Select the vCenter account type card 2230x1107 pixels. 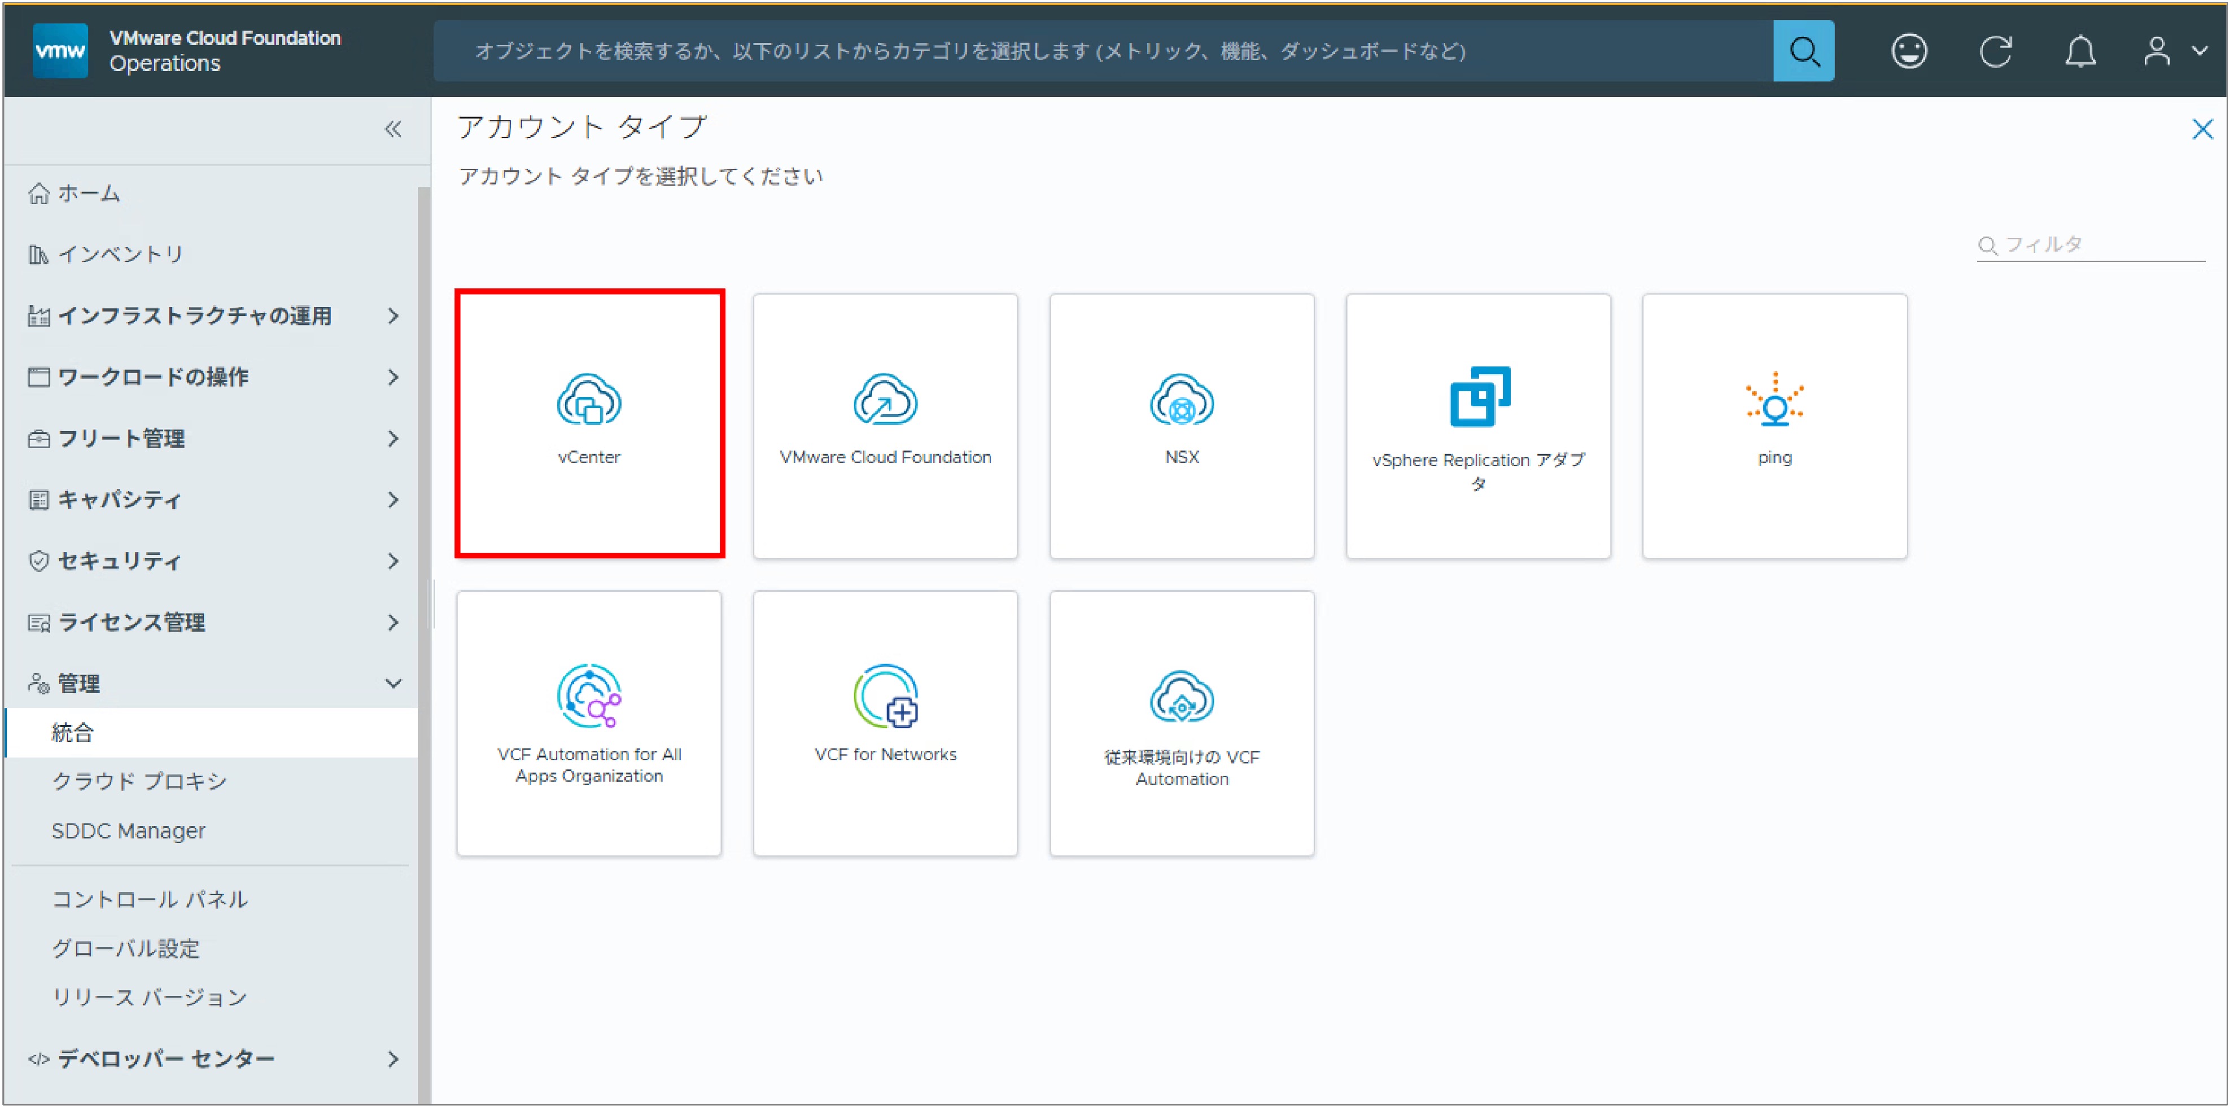(x=589, y=424)
